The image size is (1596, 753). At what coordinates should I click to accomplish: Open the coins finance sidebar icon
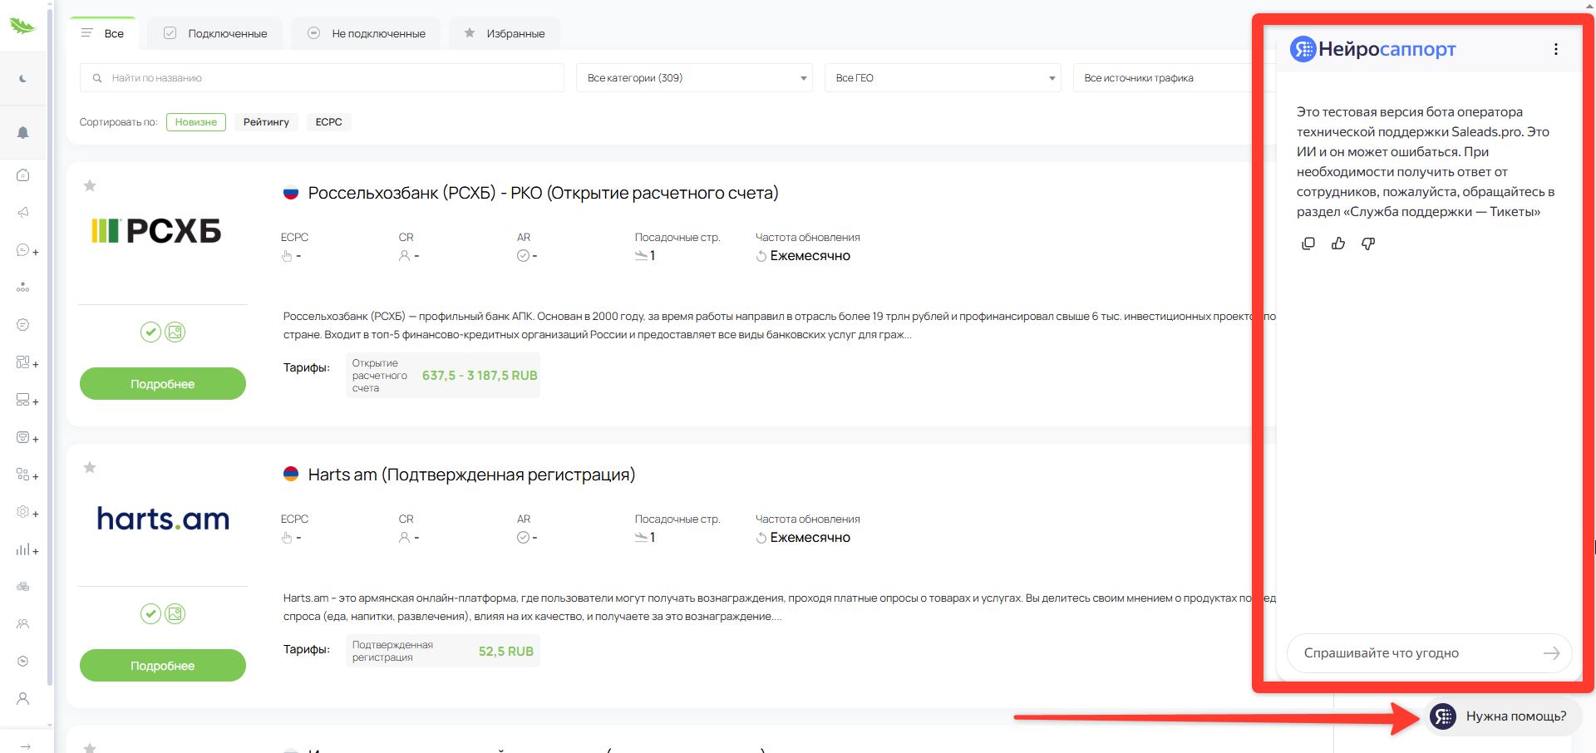(x=23, y=587)
